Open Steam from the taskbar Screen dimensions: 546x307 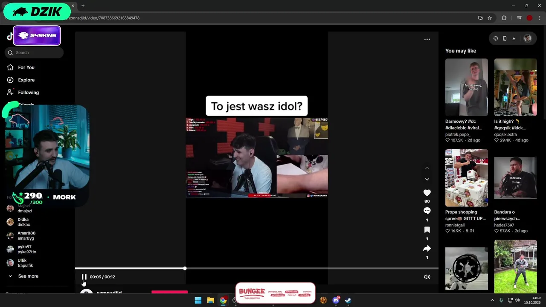tap(348, 300)
